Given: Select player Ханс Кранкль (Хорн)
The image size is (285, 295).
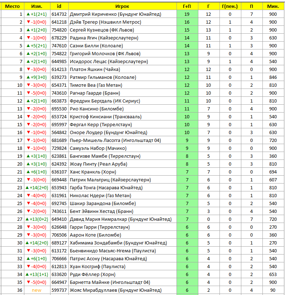Looking at the screenshot, I should tap(93, 172).
